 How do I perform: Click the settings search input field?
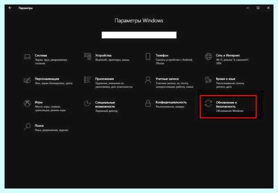pos(139,35)
